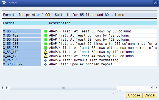Click the left-edge scroll right arrow
This screenshot has width=159, height=100.
coord(7,88)
